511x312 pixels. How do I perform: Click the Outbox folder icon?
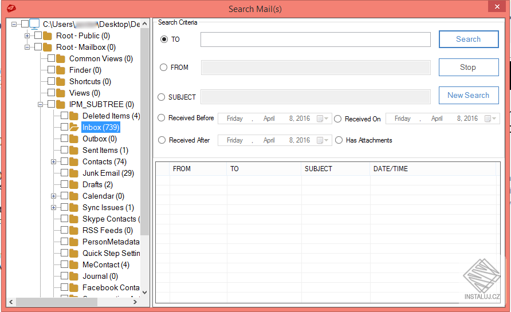(x=74, y=139)
